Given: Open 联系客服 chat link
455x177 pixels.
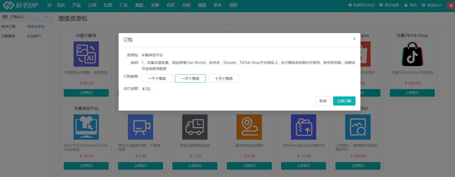Looking at the screenshot, I should pyautogui.click(x=389, y=5).
